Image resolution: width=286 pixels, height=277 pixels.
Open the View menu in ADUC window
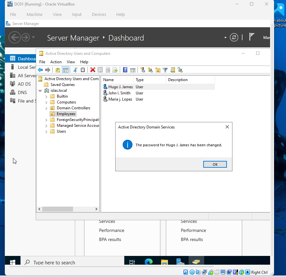pyautogui.click(x=71, y=62)
